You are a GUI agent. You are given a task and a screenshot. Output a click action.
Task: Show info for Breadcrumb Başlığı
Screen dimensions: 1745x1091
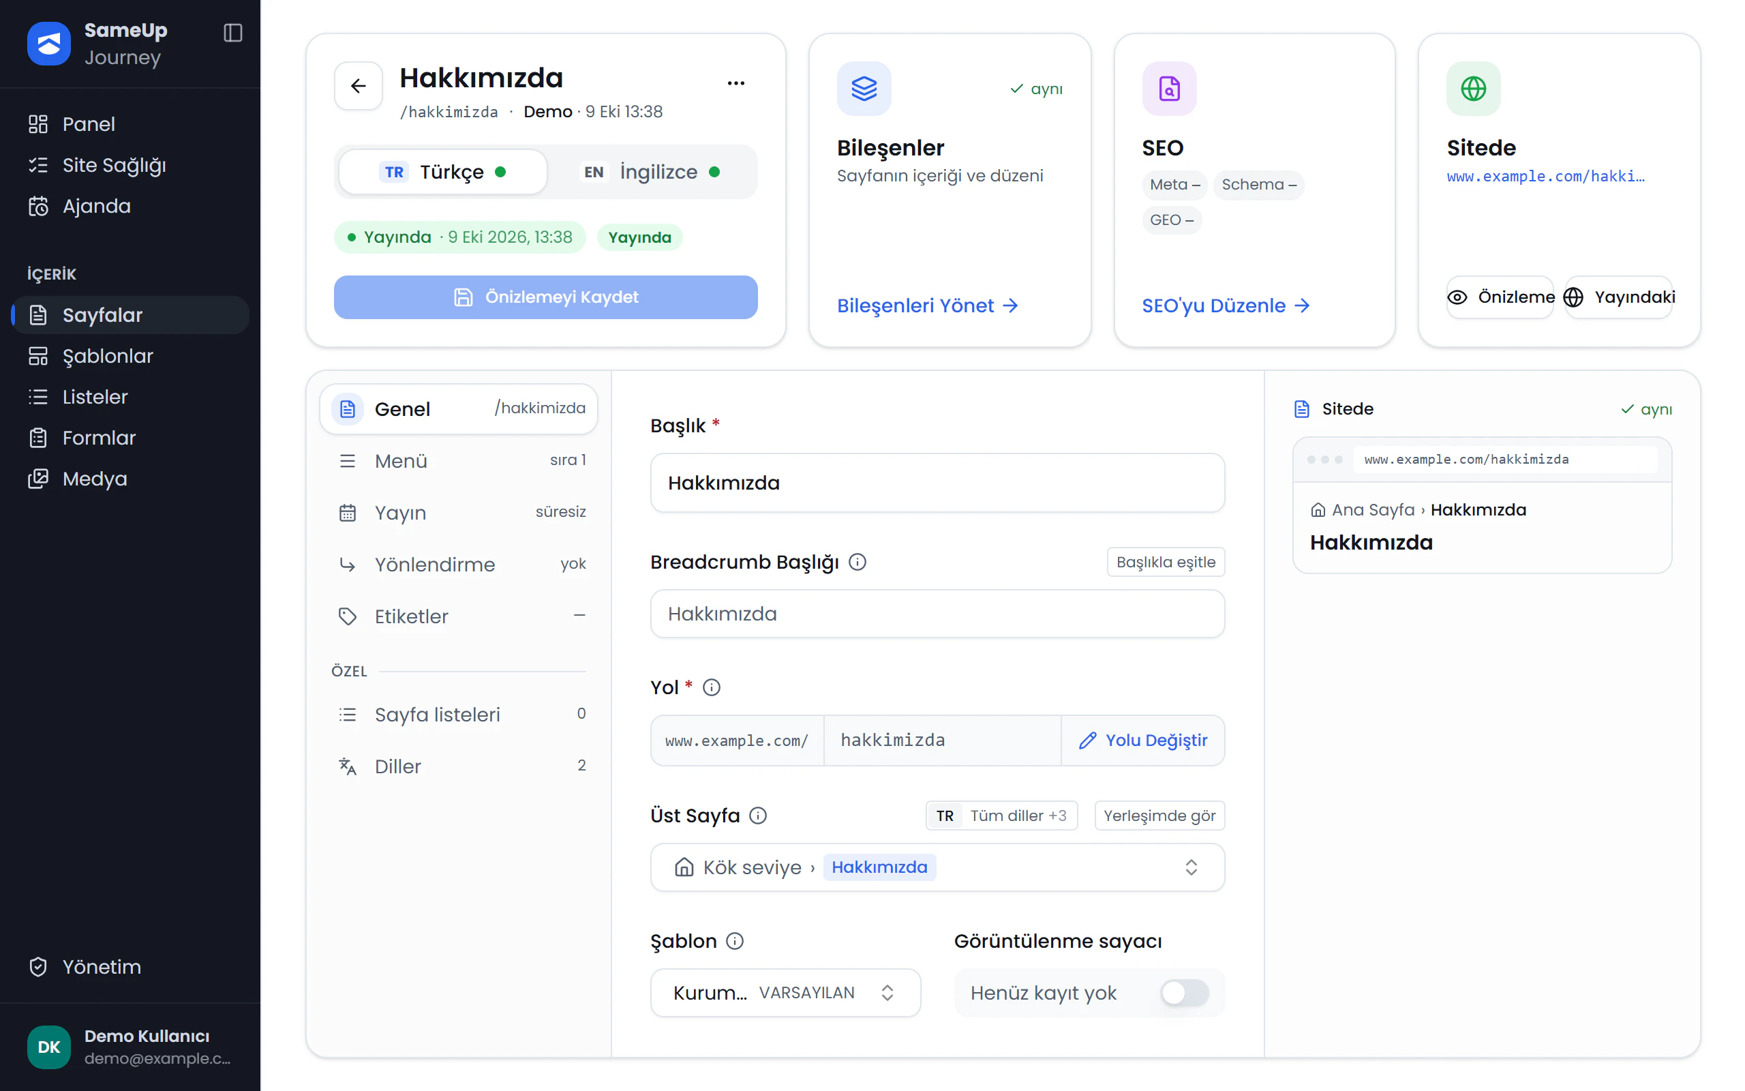(x=858, y=561)
